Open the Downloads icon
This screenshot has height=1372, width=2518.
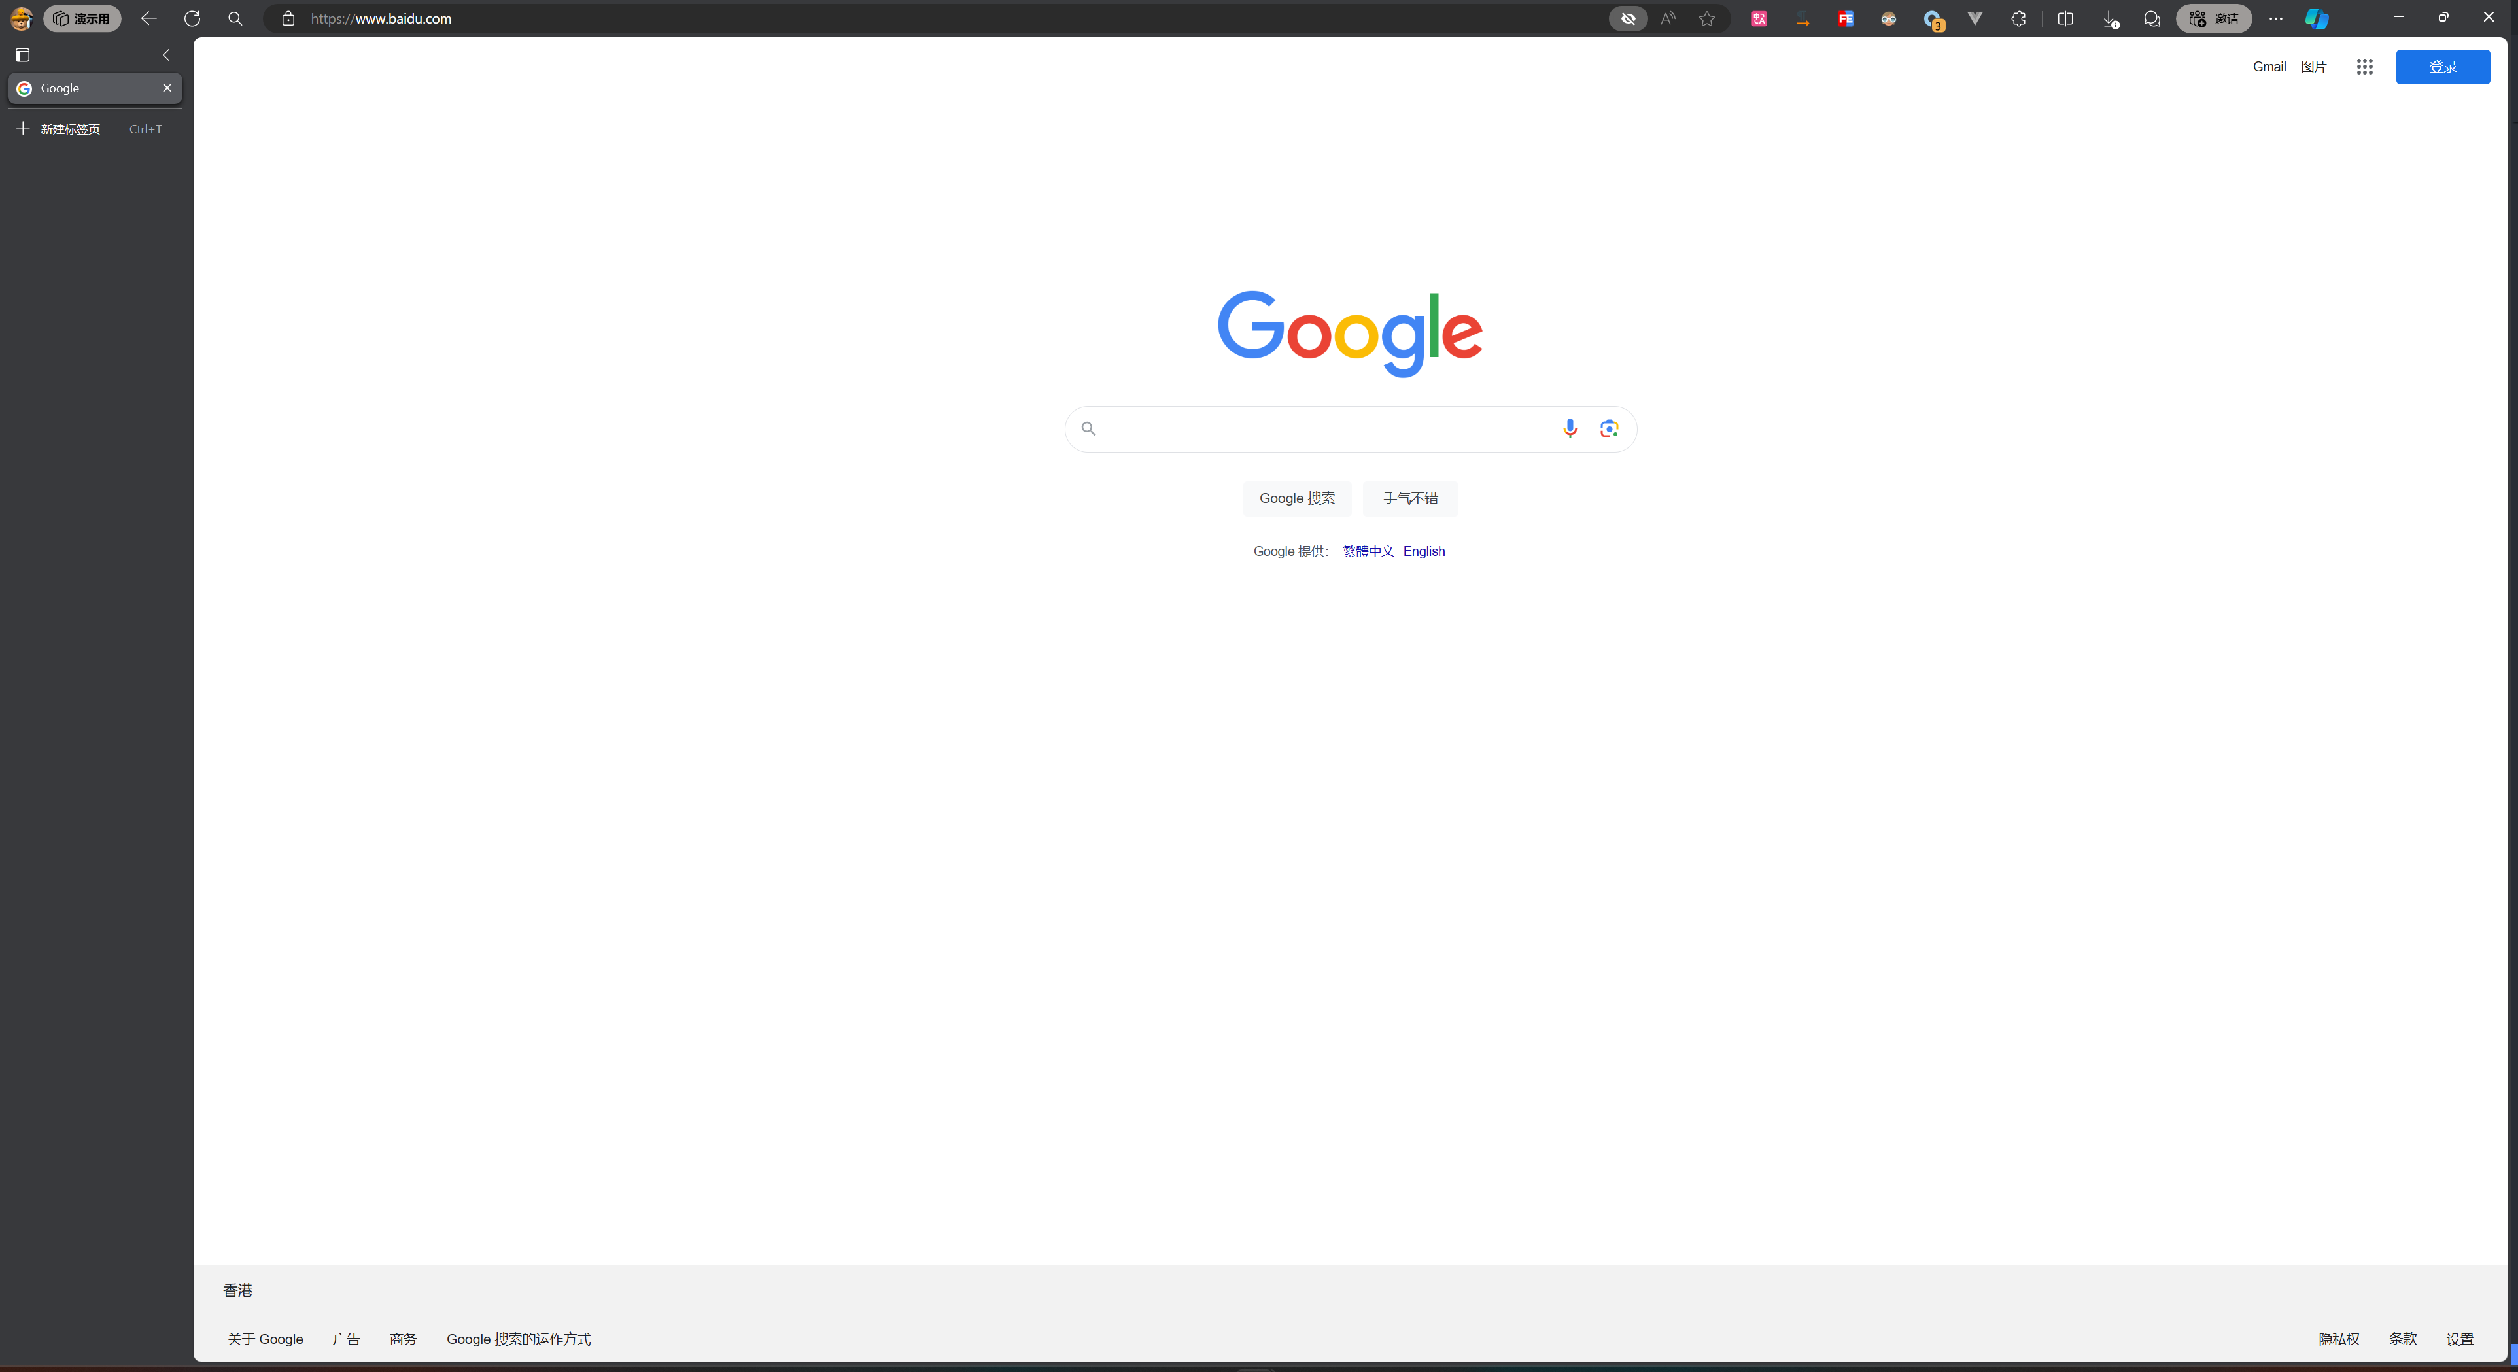[2109, 18]
